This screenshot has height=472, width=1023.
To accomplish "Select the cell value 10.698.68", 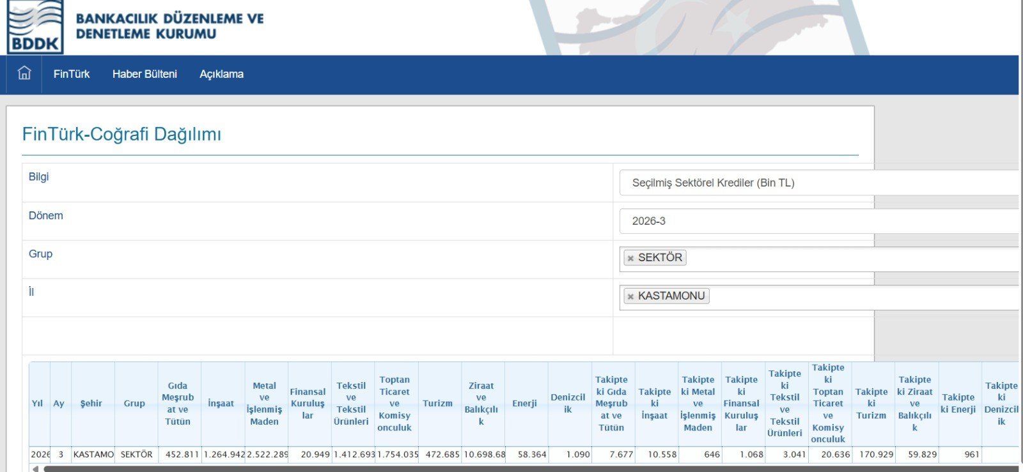I will pyautogui.click(x=483, y=455).
